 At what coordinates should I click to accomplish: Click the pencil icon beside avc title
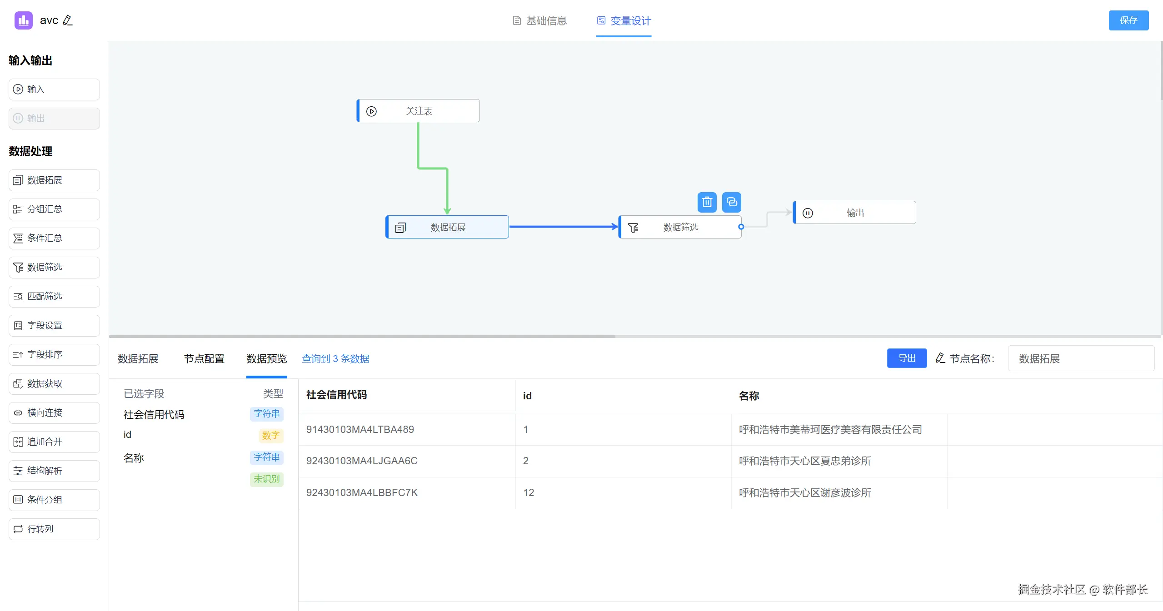coord(68,20)
